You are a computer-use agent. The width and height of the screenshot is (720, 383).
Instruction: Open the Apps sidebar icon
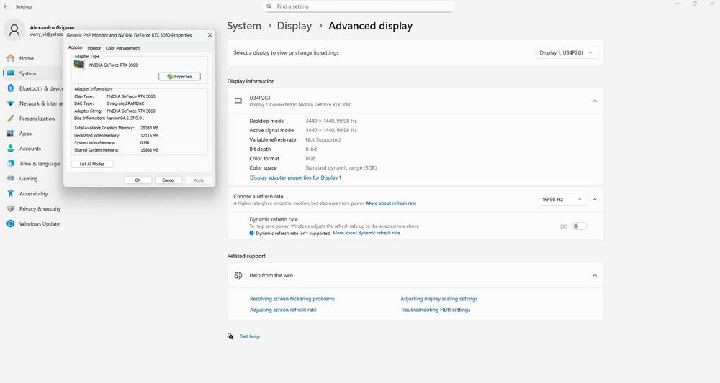pos(11,134)
